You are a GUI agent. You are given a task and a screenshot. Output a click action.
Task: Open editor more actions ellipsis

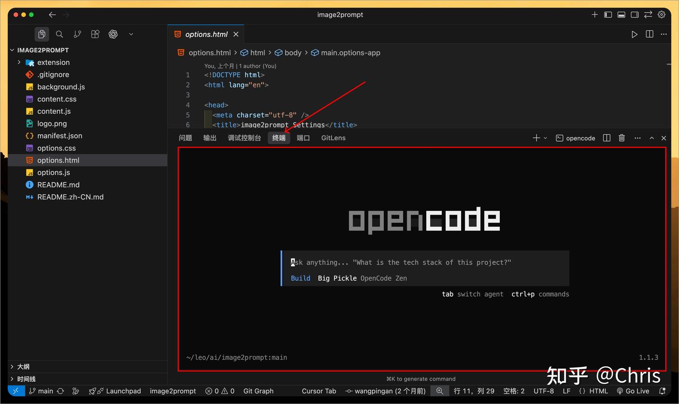664,34
